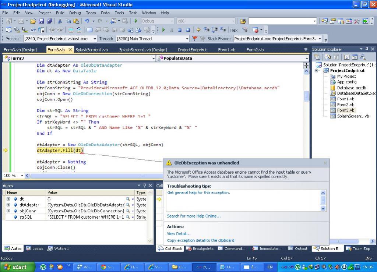Click the Save icon in the toolbar
Viewport: 377px width, 272px height.
click(41, 21)
